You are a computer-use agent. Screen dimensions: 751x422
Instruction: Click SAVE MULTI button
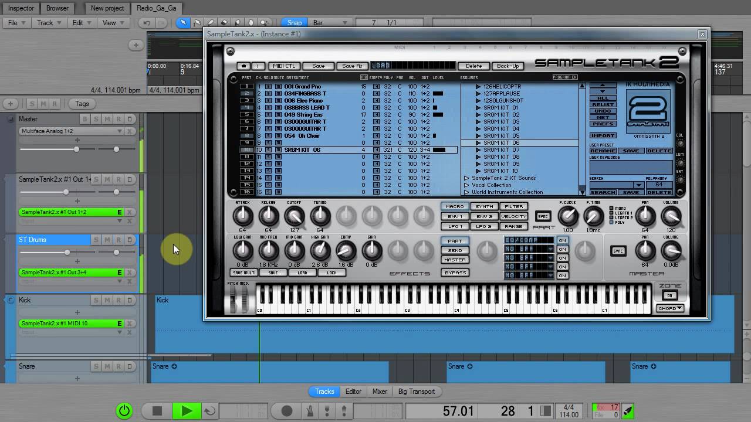point(244,273)
